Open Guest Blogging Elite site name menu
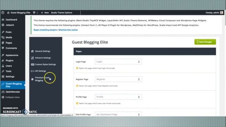The width and height of the screenshot is (226, 127). pos(20,13)
